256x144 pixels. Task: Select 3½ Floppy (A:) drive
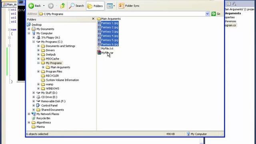tap(50, 37)
